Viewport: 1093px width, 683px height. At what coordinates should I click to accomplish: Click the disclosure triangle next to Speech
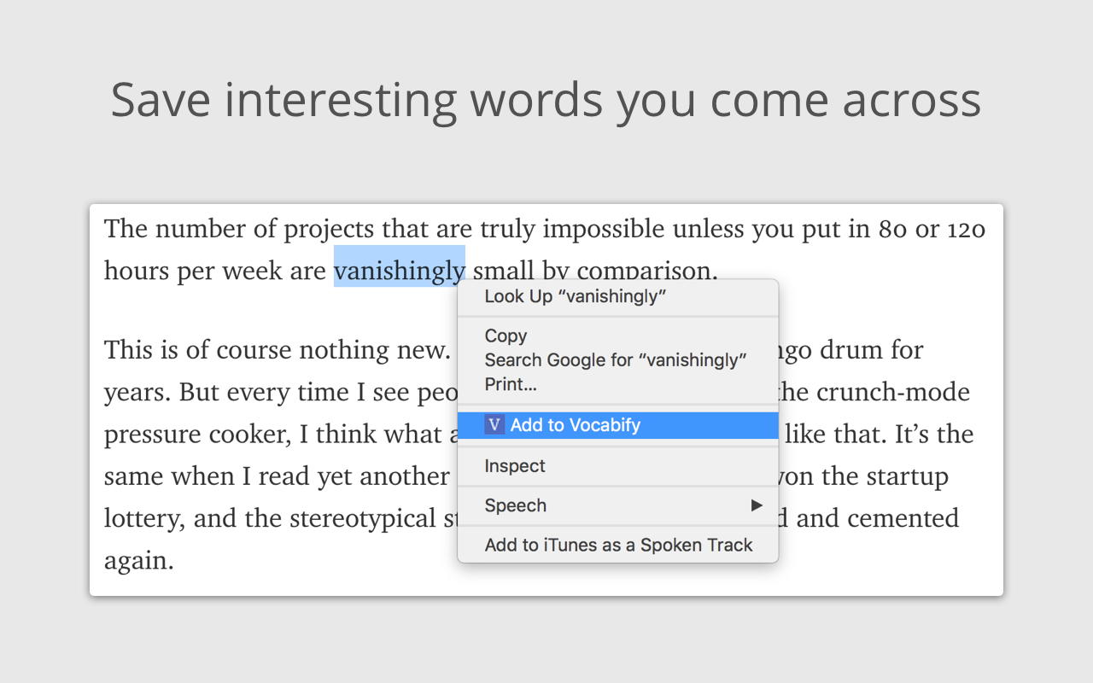click(x=757, y=505)
